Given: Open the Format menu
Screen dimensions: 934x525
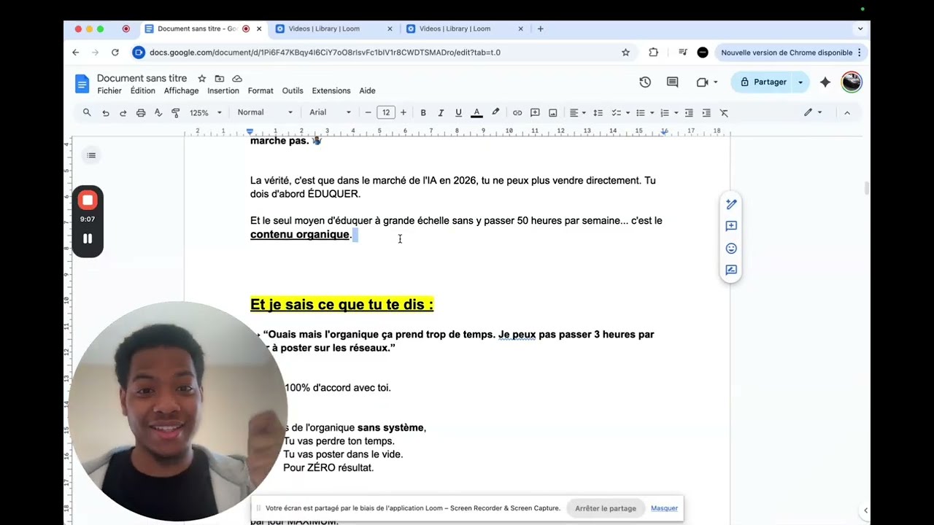Looking at the screenshot, I should 260,90.
